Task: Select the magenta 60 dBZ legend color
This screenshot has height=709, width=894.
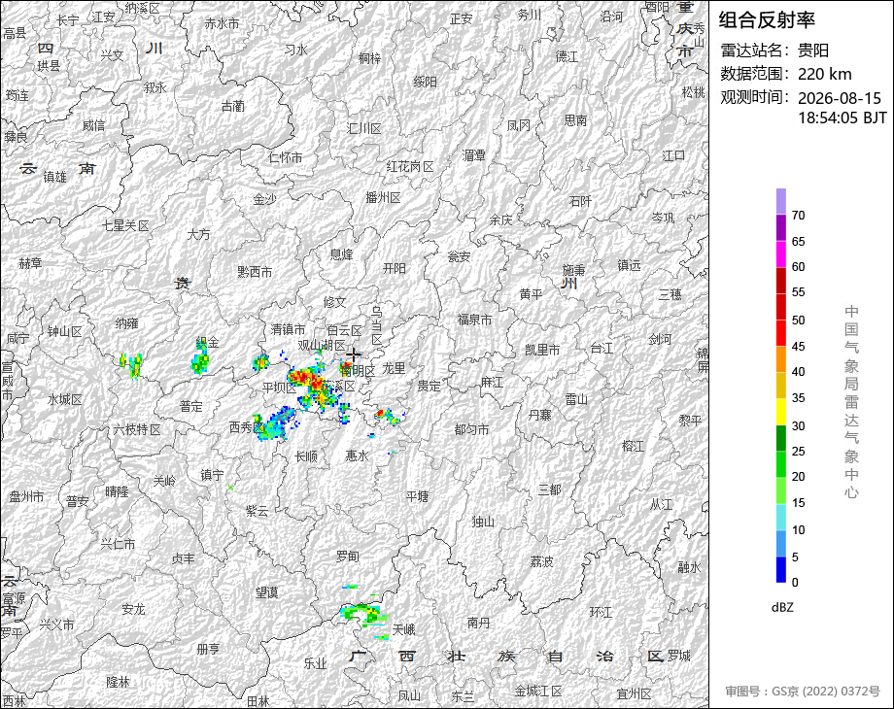Action: point(781,253)
